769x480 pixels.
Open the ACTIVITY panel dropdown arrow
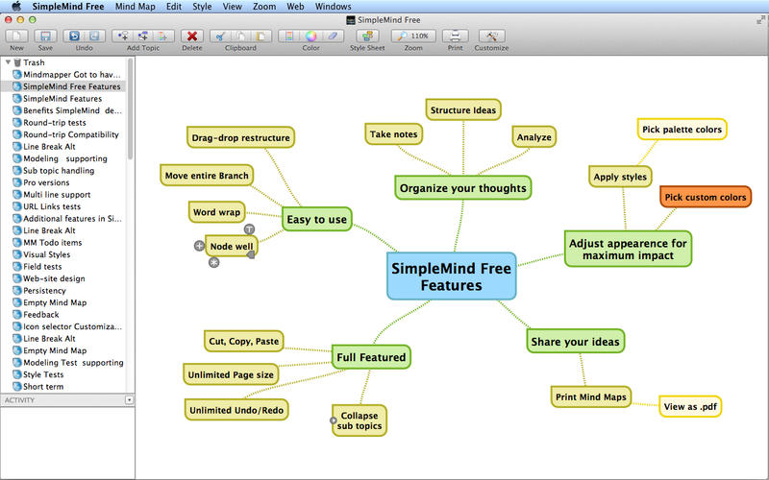(129, 400)
